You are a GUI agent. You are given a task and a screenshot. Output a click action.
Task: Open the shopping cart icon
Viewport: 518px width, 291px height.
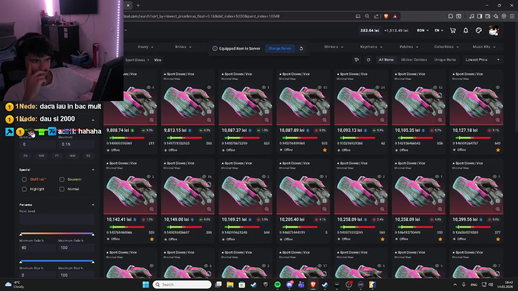453,30
